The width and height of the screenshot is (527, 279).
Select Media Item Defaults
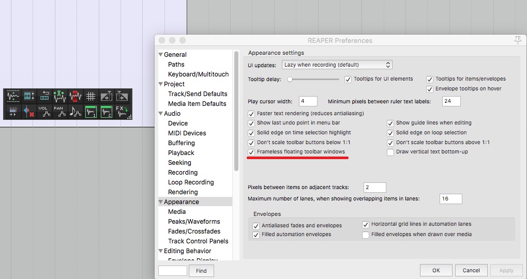coord(197,104)
